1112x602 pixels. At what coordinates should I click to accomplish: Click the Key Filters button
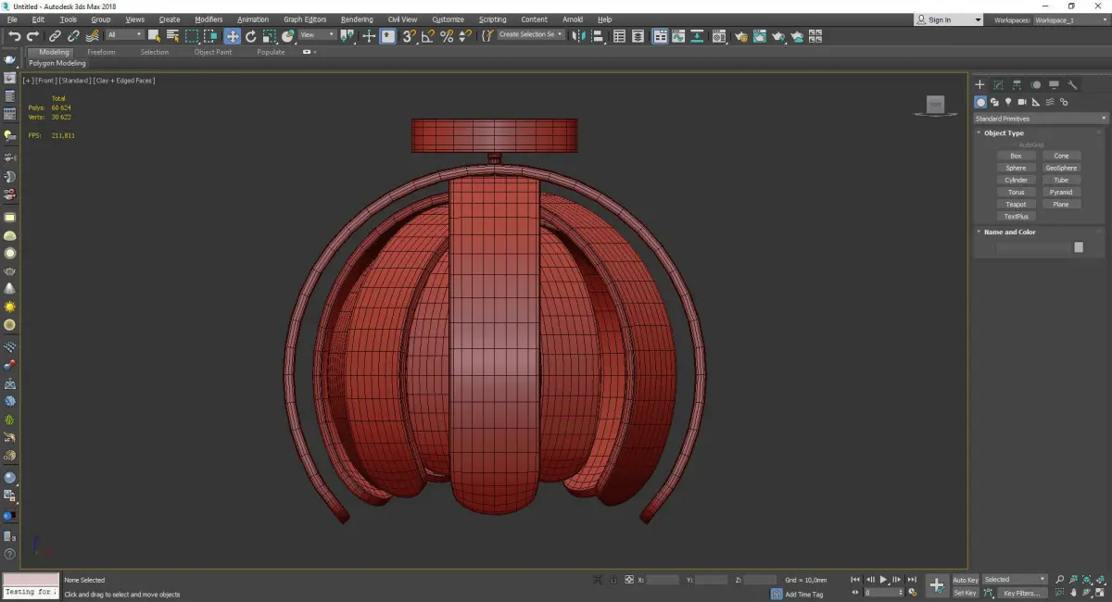(x=1020, y=593)
